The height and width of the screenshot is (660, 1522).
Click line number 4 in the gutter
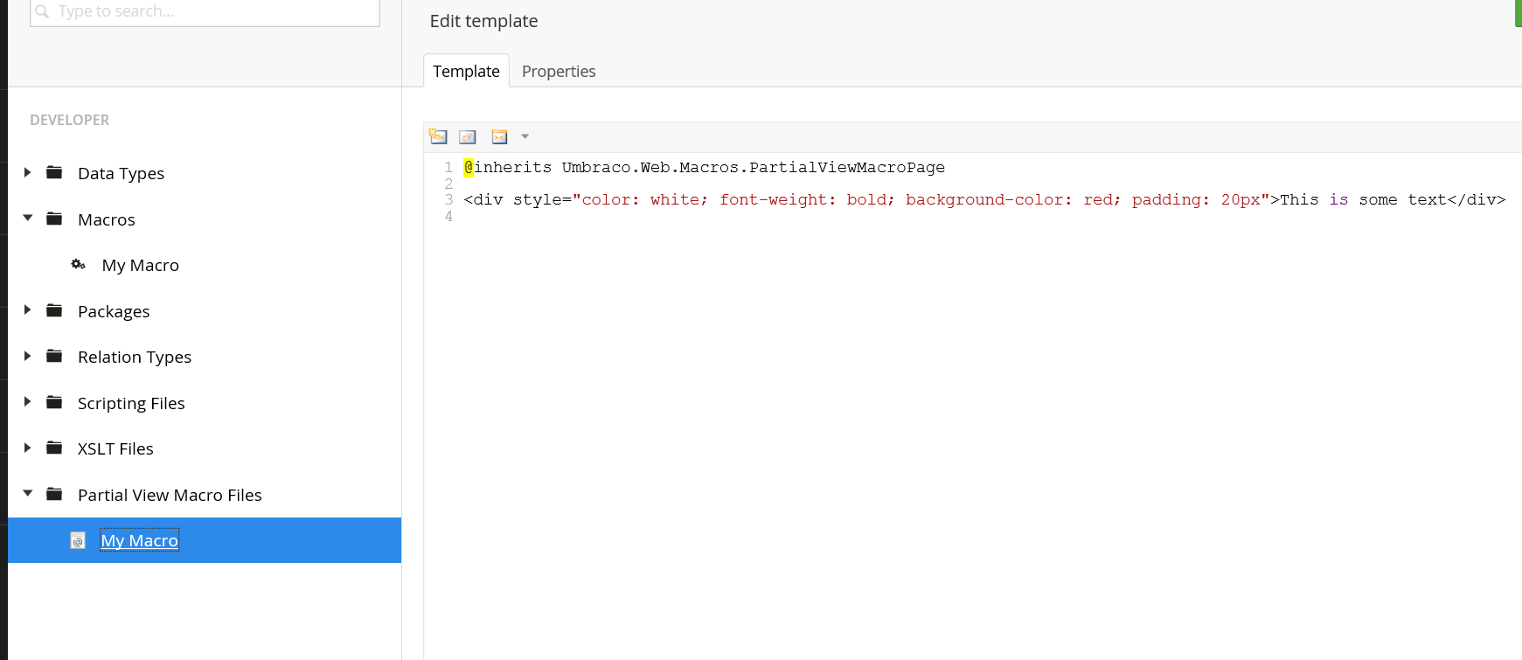point(448,216)
